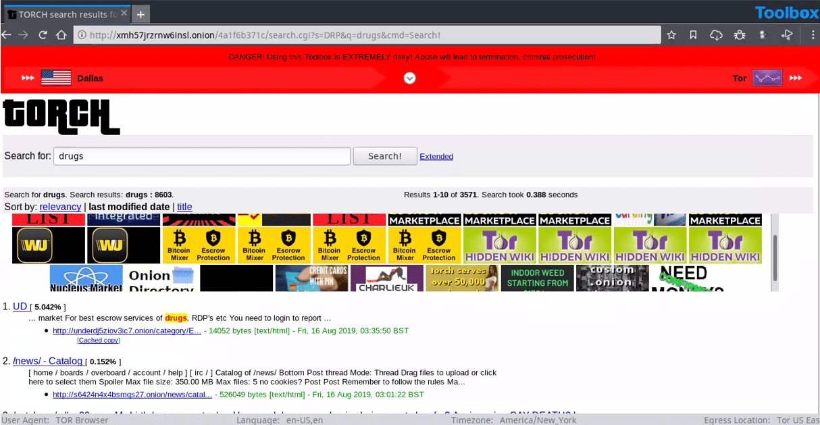Image resolution: width=820 pixels, height=425 pixels.
Task: Open the Indoor Weed banner ad
Action: [x=537, y=278]
